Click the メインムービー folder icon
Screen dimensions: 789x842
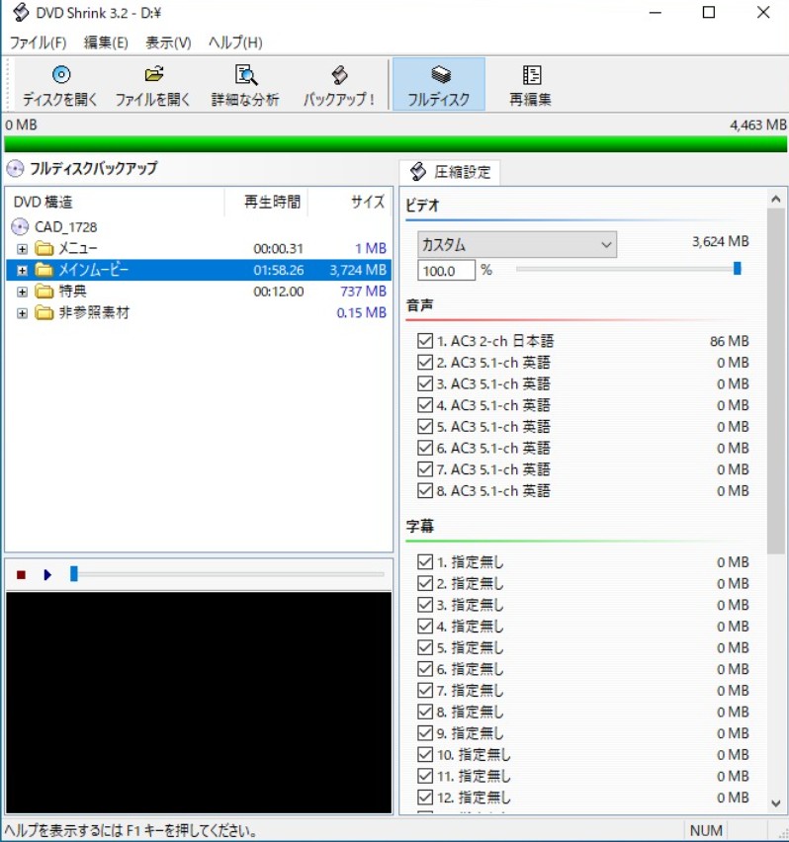44,270
